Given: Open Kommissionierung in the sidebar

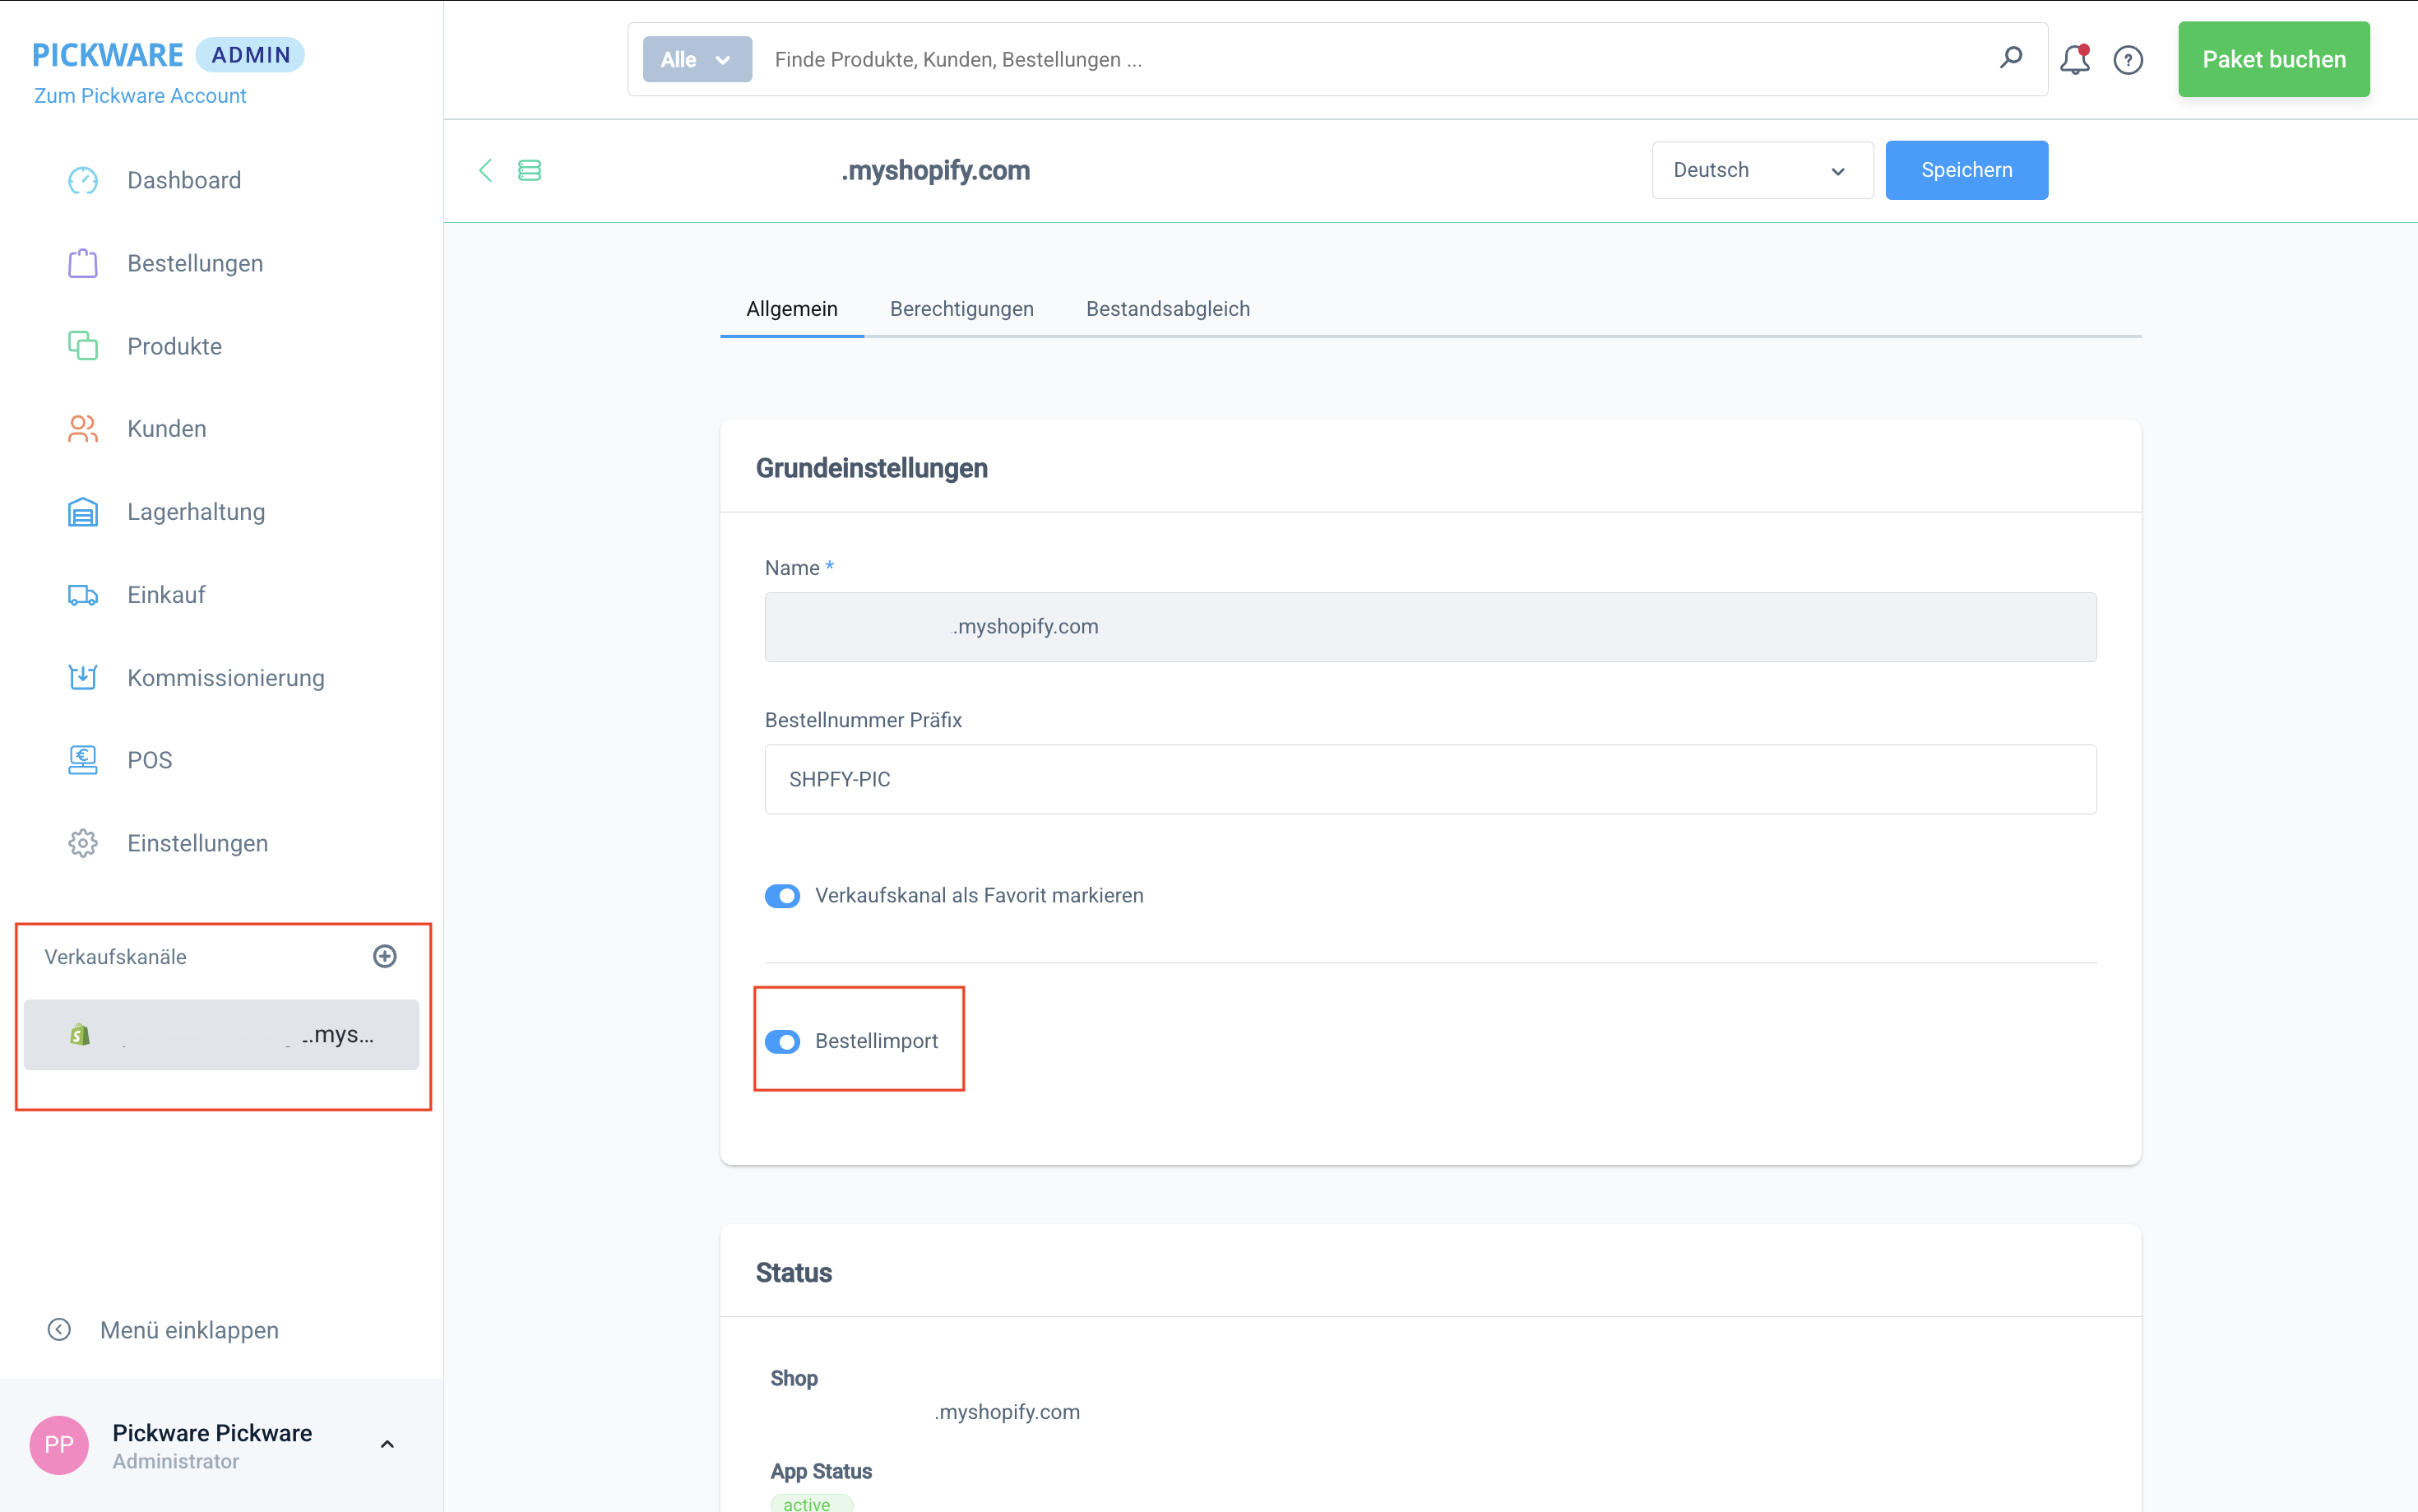Looking at the screenshot, I should click(x=225, y=678).
